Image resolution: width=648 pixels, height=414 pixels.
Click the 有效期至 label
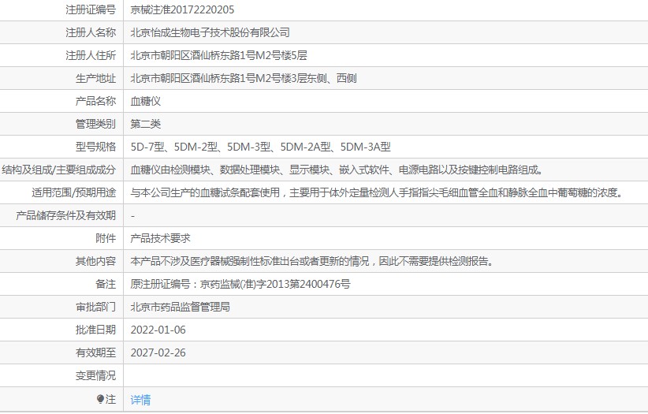[x=95, y=352]
